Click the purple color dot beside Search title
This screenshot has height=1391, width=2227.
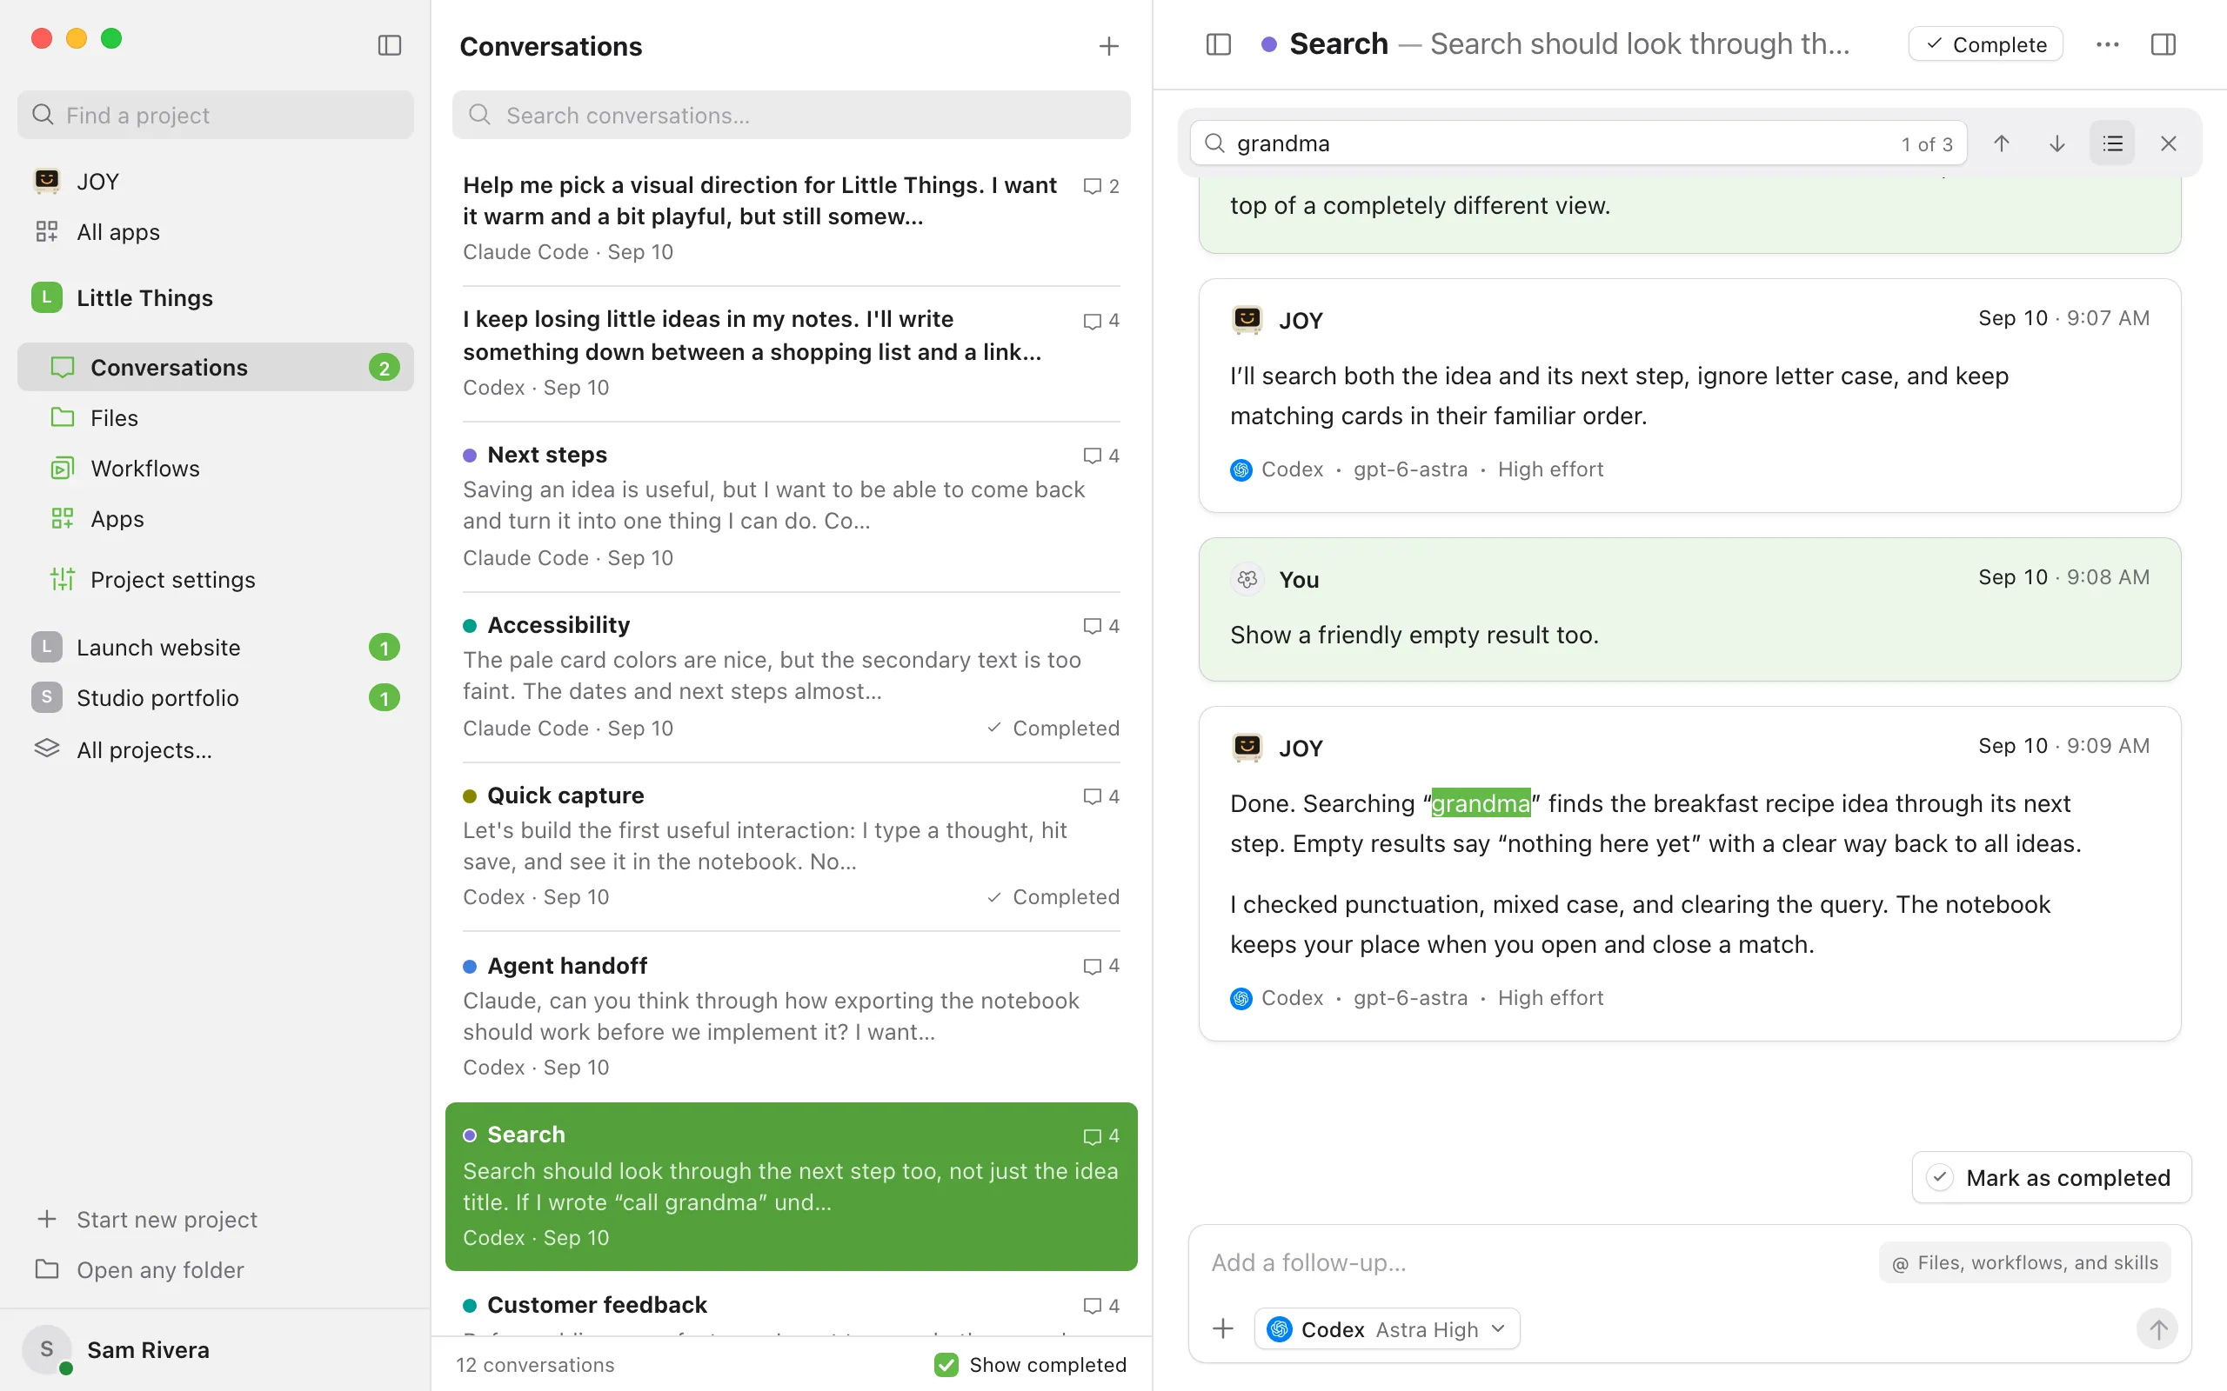(x=1269, y=44)
